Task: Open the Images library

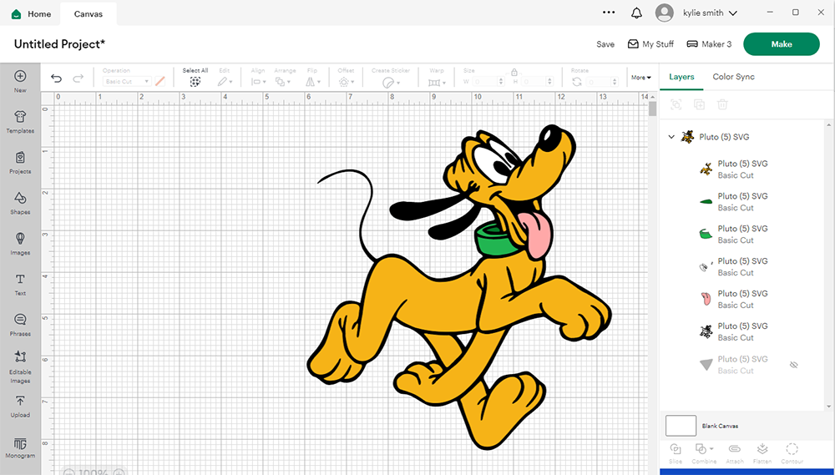Action: (20, 243)
